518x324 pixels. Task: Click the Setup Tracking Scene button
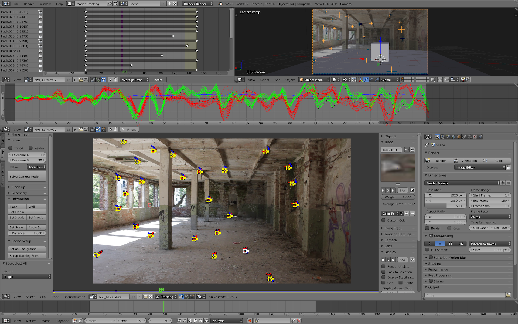click(27, 256)
